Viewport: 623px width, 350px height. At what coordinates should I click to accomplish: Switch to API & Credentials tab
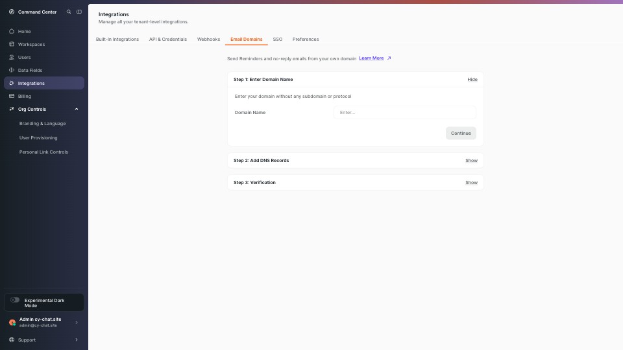pyautogui.click(x=168, y=40)
